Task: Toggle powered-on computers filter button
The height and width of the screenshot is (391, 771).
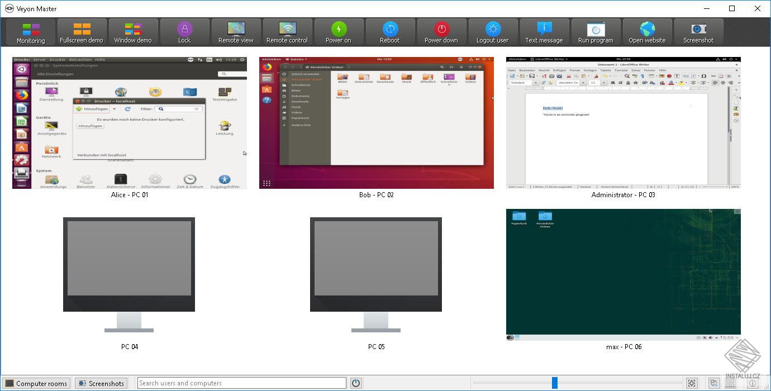Action: coord(356,383)
